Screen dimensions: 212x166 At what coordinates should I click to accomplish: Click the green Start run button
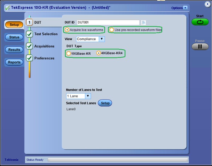[x=200, y=22]
